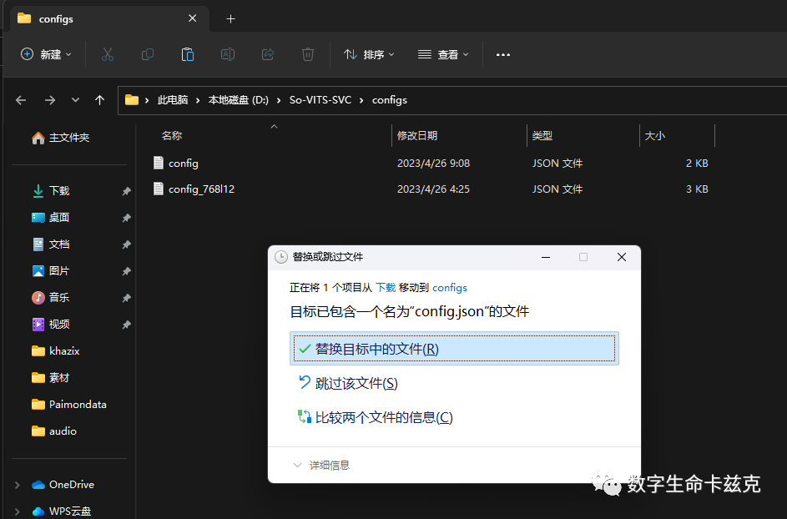Unpin 图片 using its pin icon
The image size is (787, 519).
[127, 271]
